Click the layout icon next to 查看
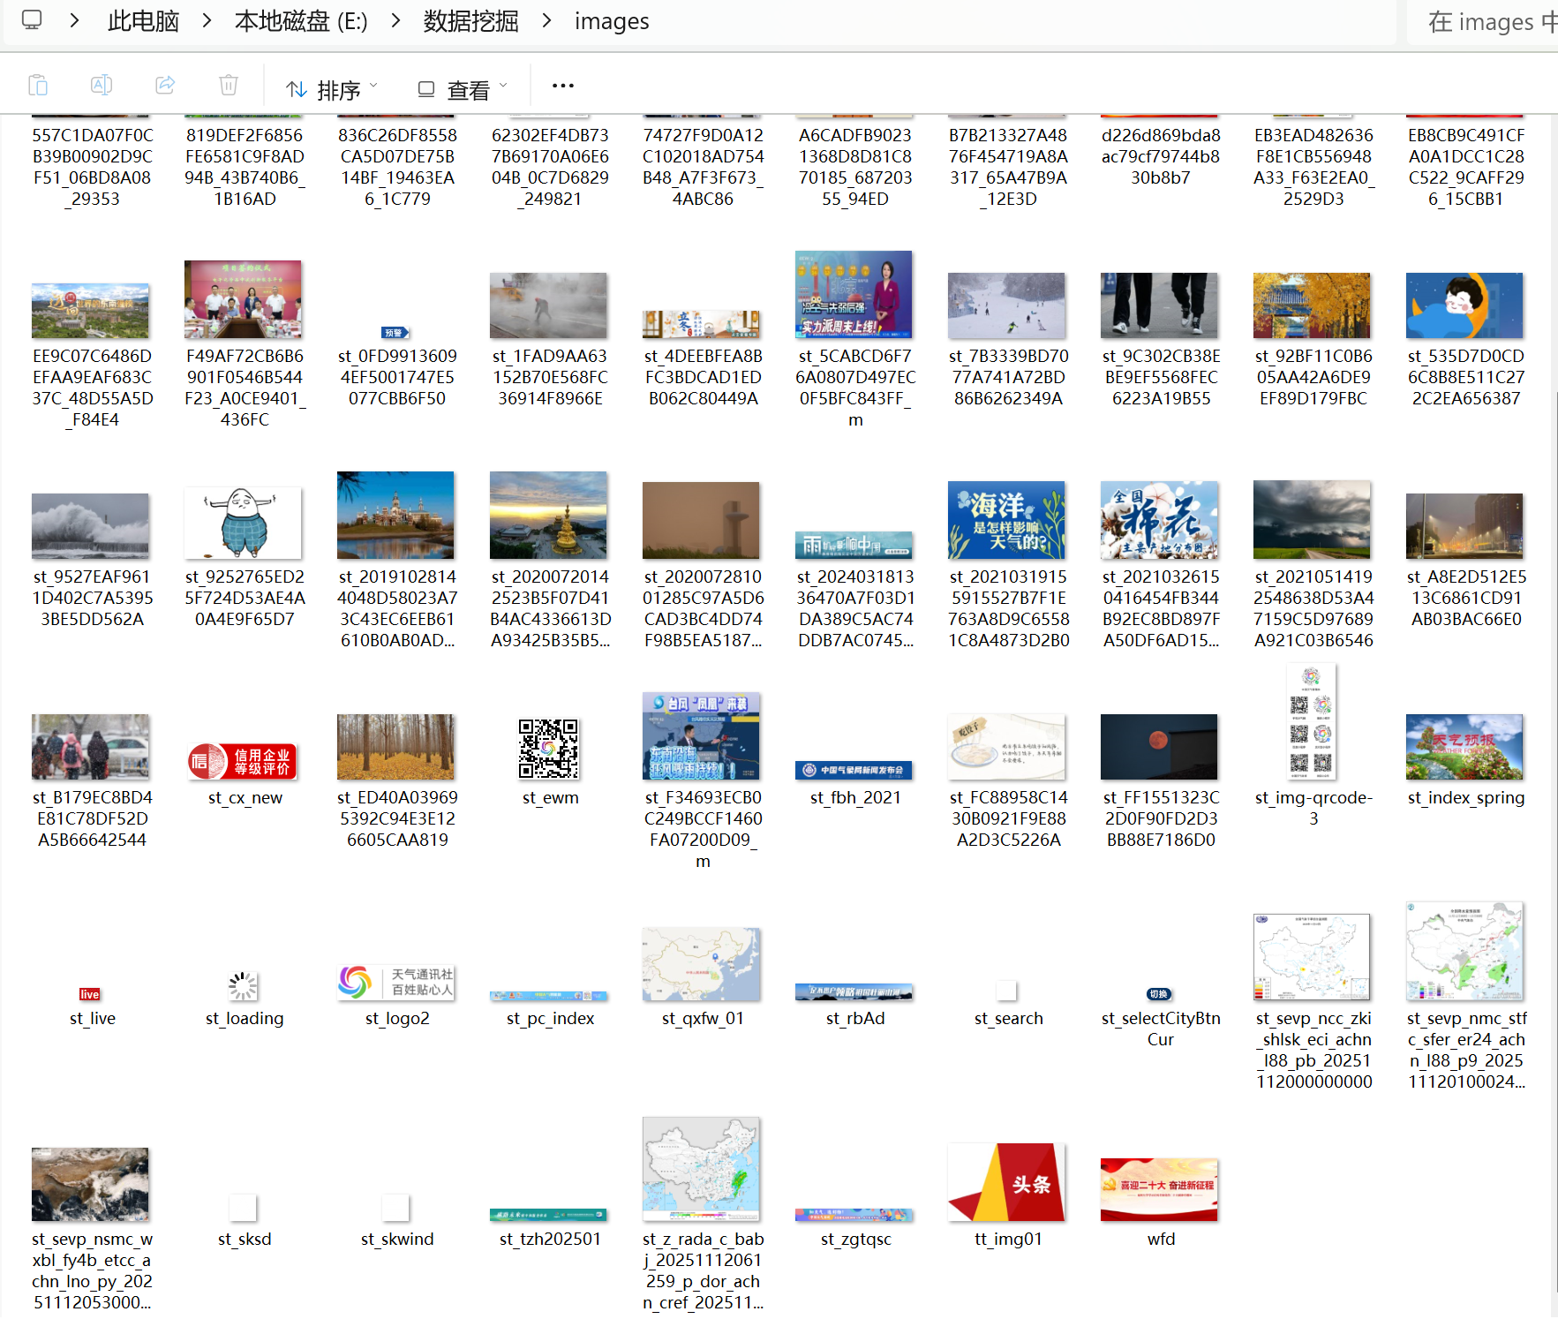The width and height of the screenshot is (1558, 1319). [426, 88]
